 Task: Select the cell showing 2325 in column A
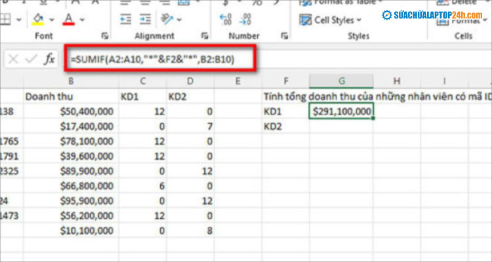coord(12,171)
